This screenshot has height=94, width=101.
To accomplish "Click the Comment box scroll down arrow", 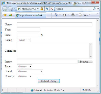I will click(91, 57).
